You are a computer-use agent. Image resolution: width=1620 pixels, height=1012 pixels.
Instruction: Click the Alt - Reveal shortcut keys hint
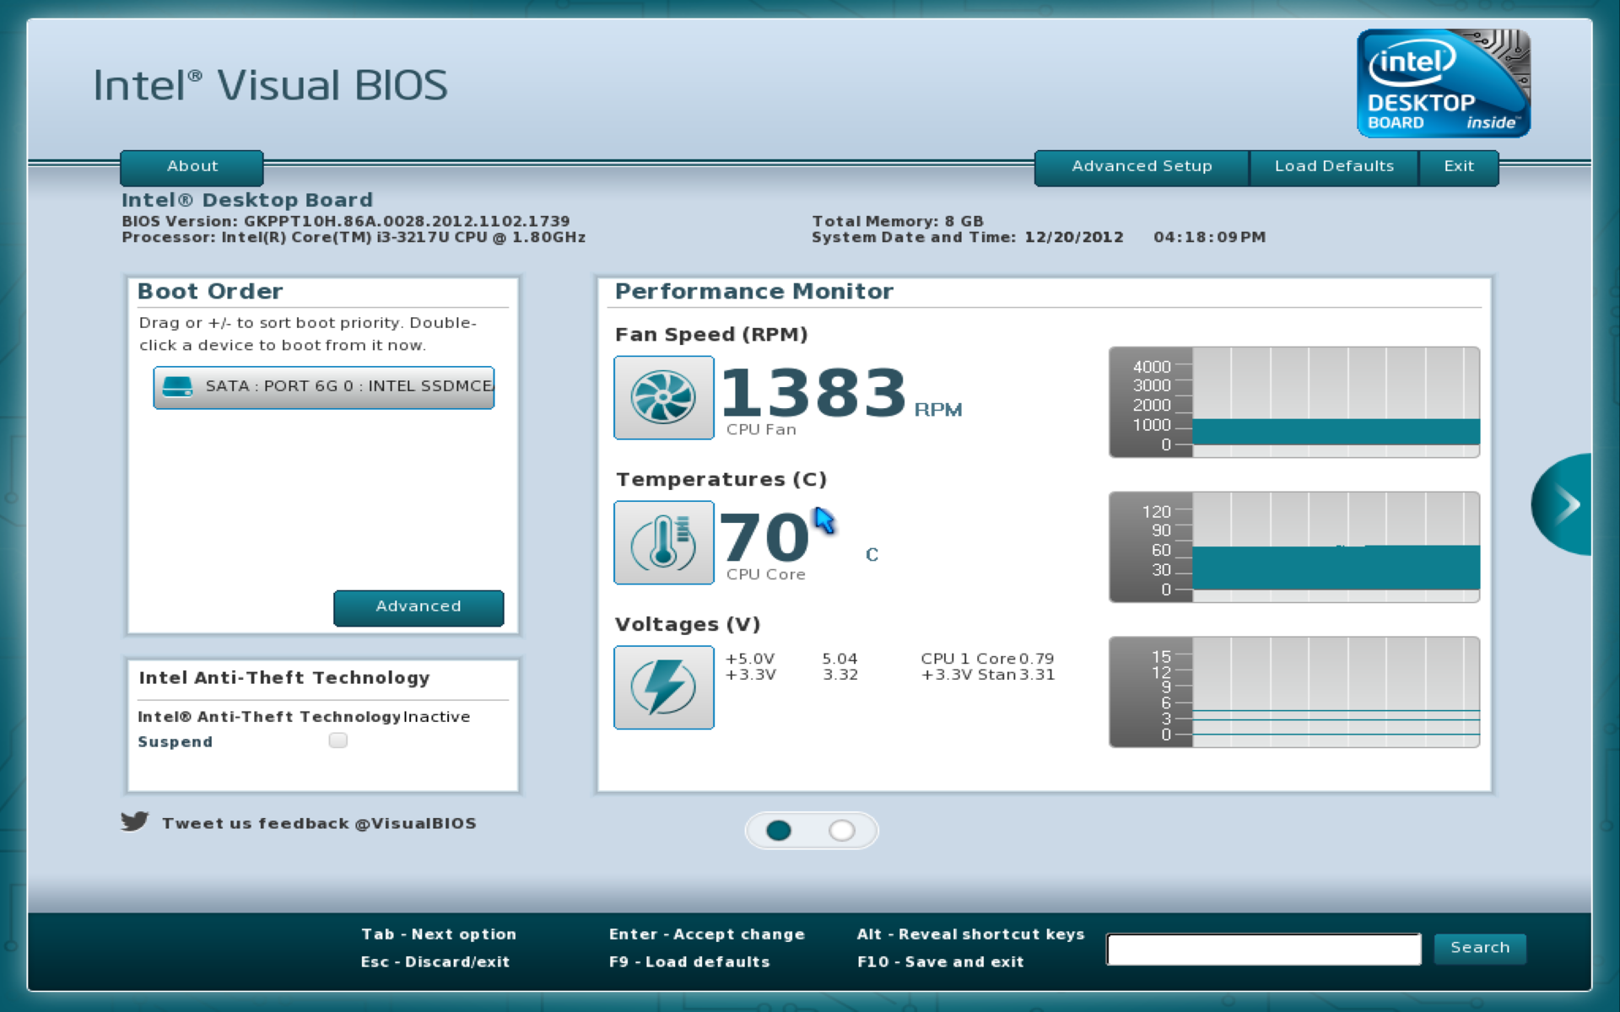coord(970,934)
